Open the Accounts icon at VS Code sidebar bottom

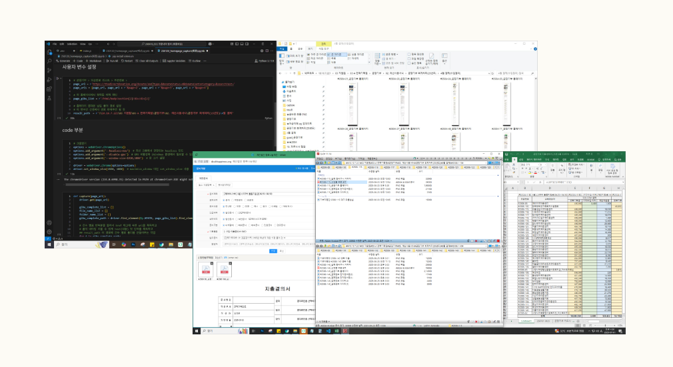[49, 222]
